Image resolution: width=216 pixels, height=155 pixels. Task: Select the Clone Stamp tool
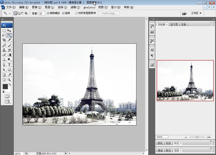click(4, 50)
